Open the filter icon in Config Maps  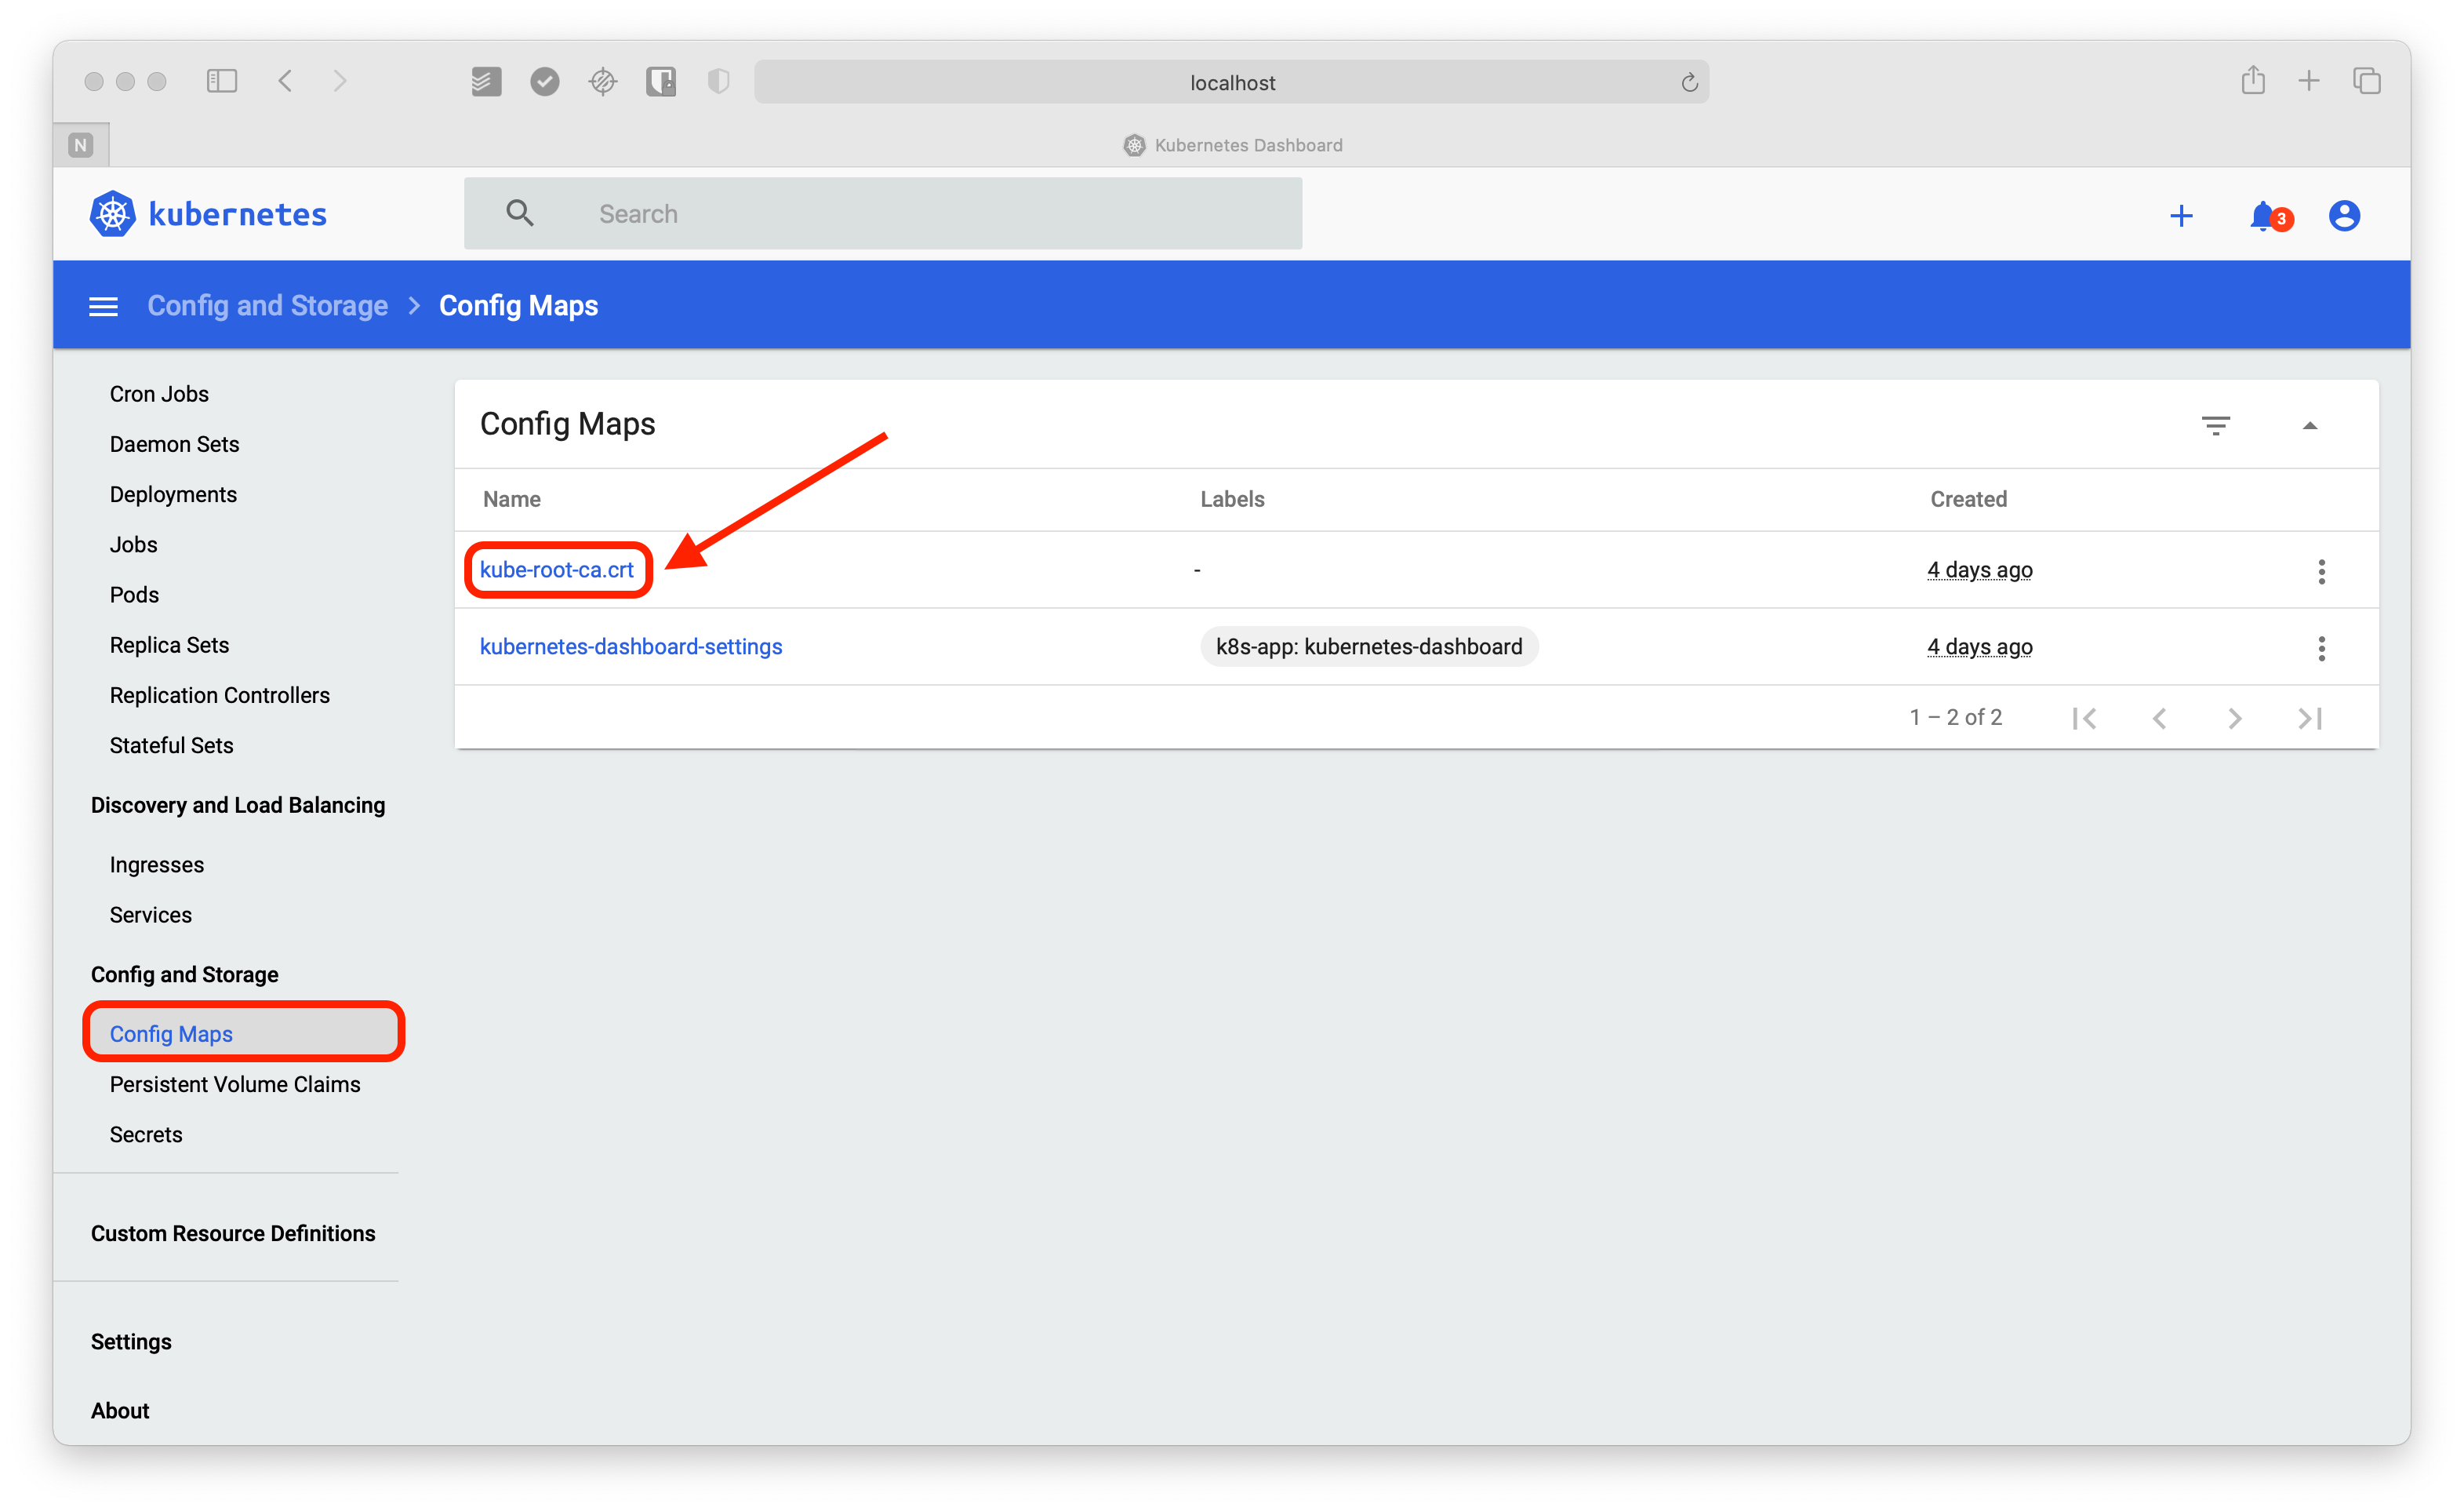click(2215, 425)
